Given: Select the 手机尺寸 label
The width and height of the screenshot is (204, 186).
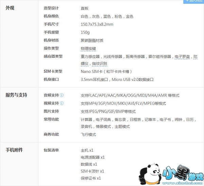Looking at the screenshot, I should (x=51, y=24).
